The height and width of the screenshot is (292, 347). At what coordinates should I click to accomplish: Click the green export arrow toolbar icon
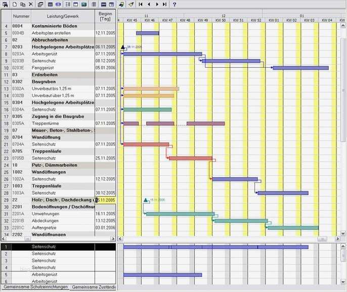pyautogui.click(x=121, y=4)
